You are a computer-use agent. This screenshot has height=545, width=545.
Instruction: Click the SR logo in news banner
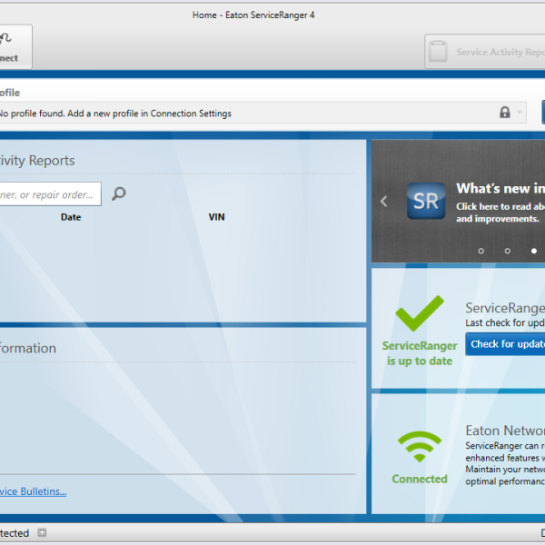coord(425,202)
